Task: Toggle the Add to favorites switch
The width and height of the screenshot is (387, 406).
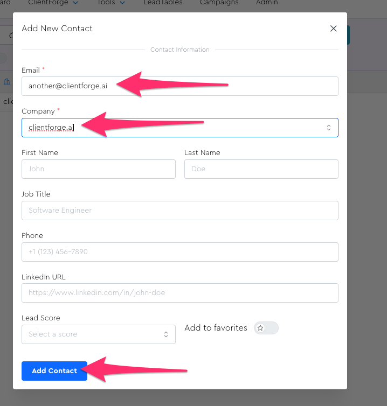Action: [x=266, y=328]
